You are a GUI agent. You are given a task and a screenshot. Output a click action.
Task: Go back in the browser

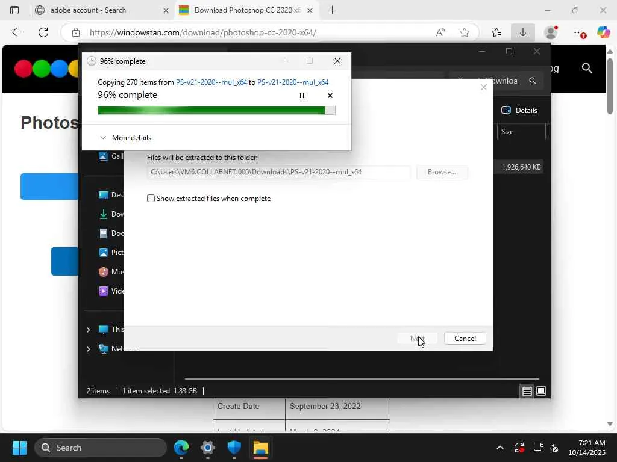[x=16, y=32]
